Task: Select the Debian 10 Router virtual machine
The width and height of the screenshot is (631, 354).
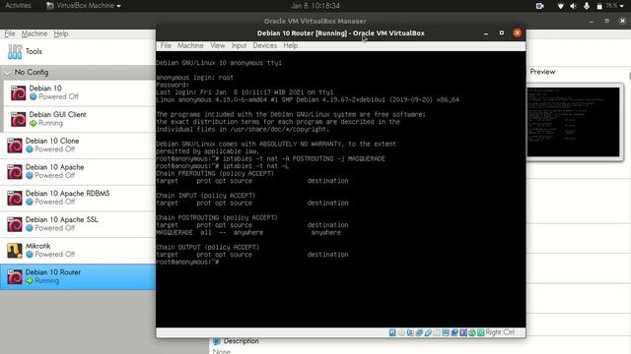Action: click(78, 276)
